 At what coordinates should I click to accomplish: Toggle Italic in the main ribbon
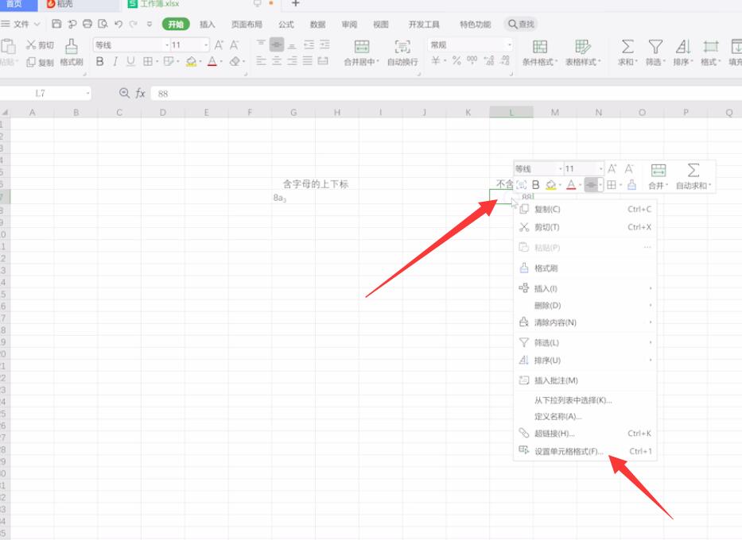[x=115, y=61]
